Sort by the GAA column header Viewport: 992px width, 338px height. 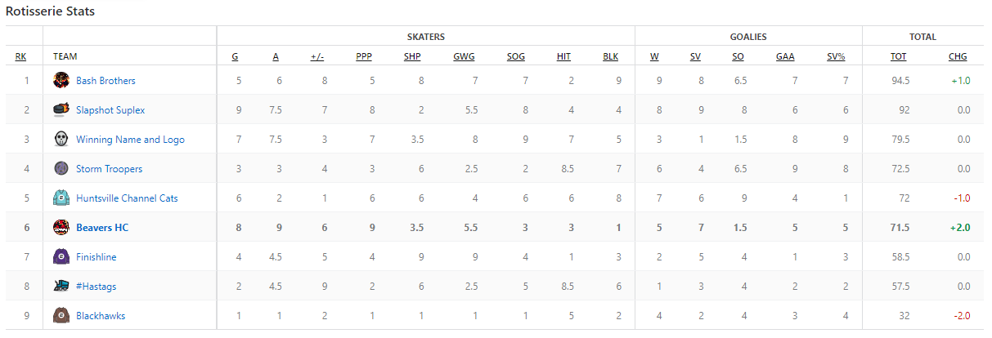tap(785, 57)
